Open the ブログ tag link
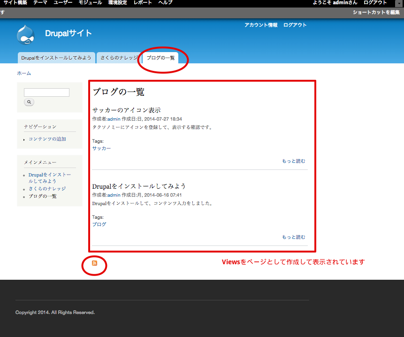The width and height of the screenshot is (404, 337). [x=99, y=224]
